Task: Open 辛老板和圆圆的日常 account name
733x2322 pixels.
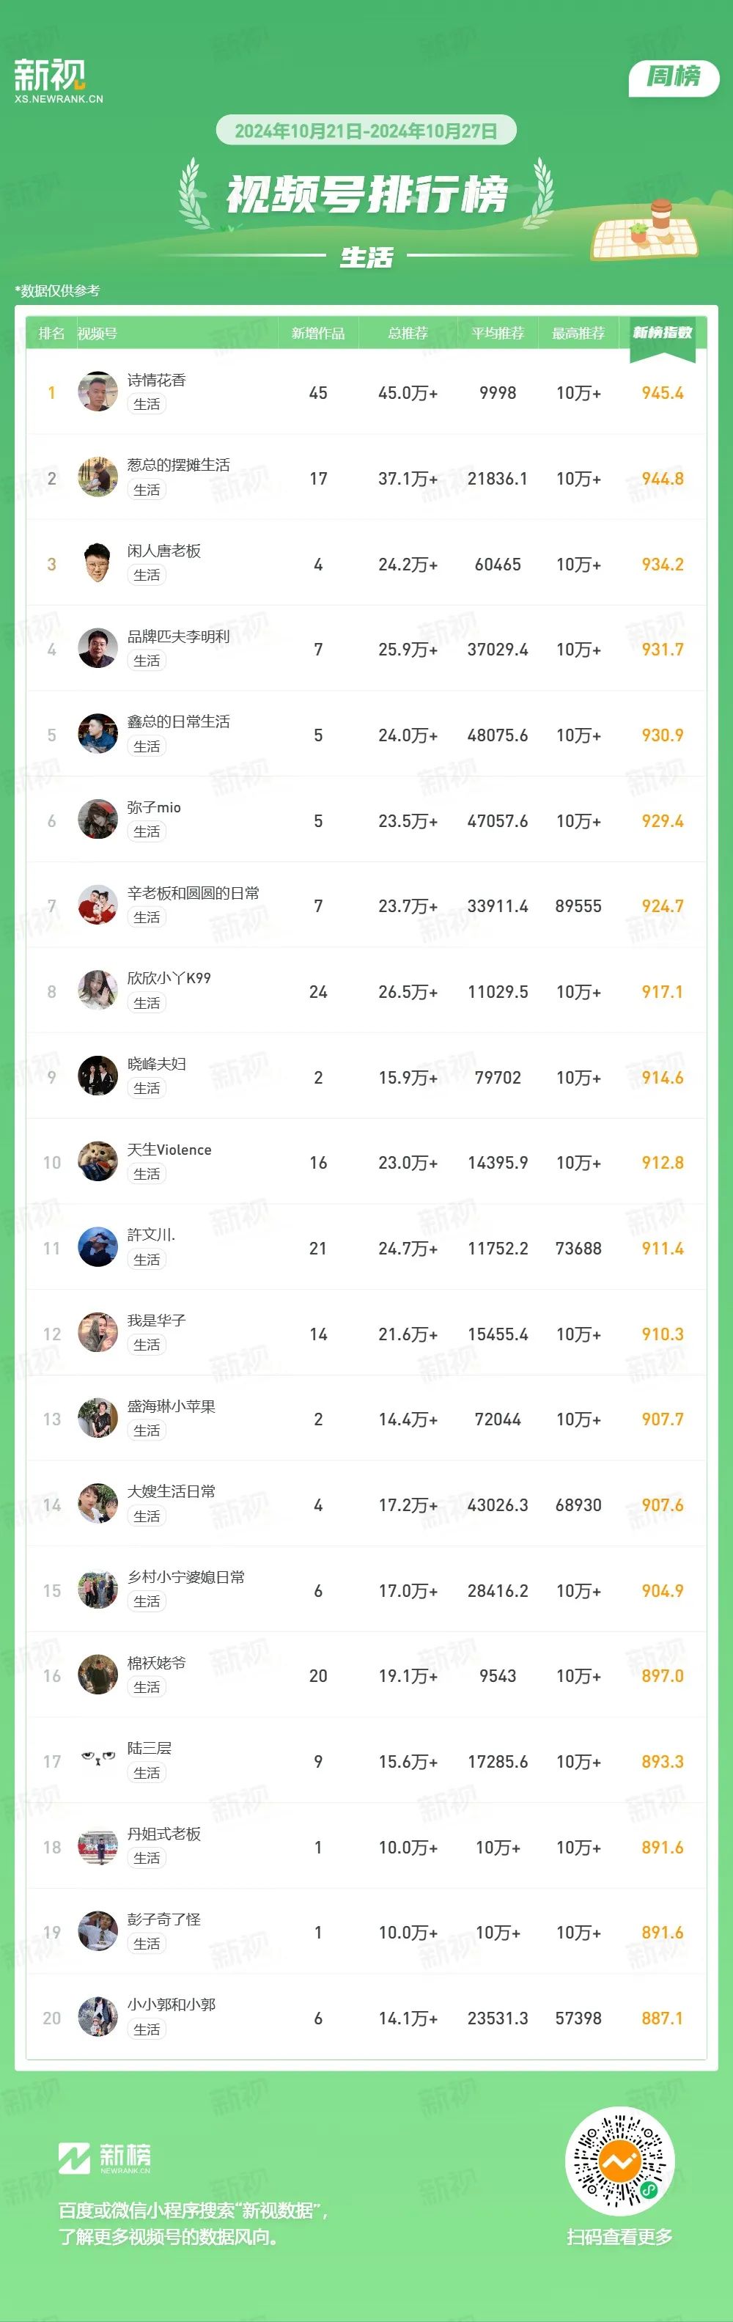Action: (193, 893)
